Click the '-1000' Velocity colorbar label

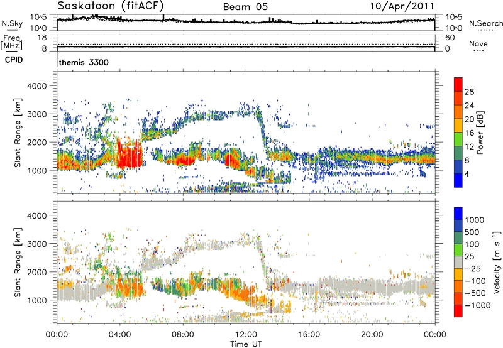pos(477,305)
